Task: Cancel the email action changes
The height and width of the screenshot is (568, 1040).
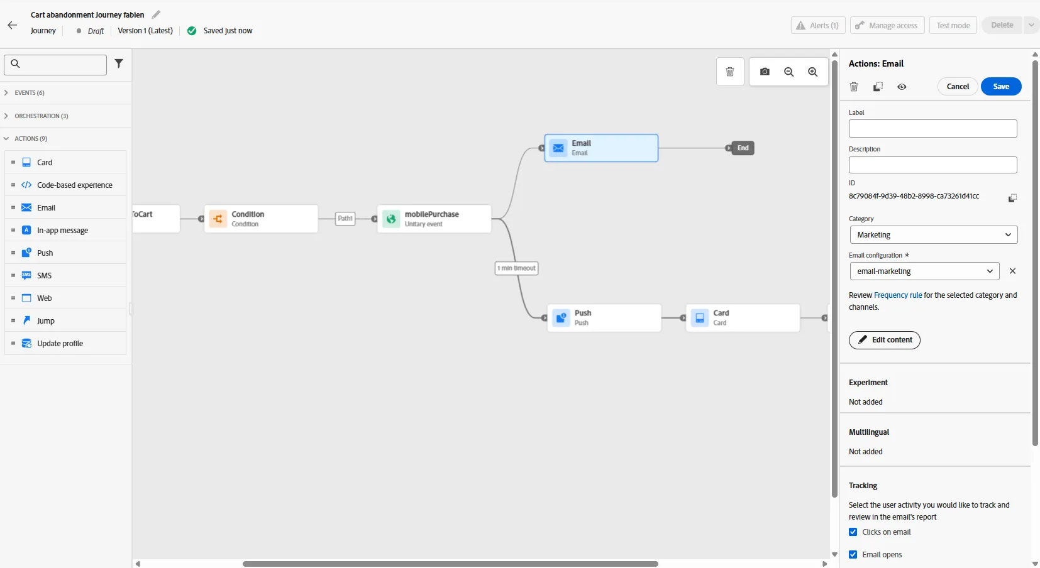Action: click(x=958, y=87)
